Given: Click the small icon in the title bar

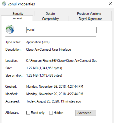Looking at the screenshot, I should coord(4,4).
